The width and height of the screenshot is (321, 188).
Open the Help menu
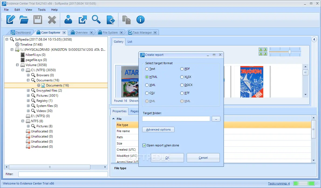54,10
